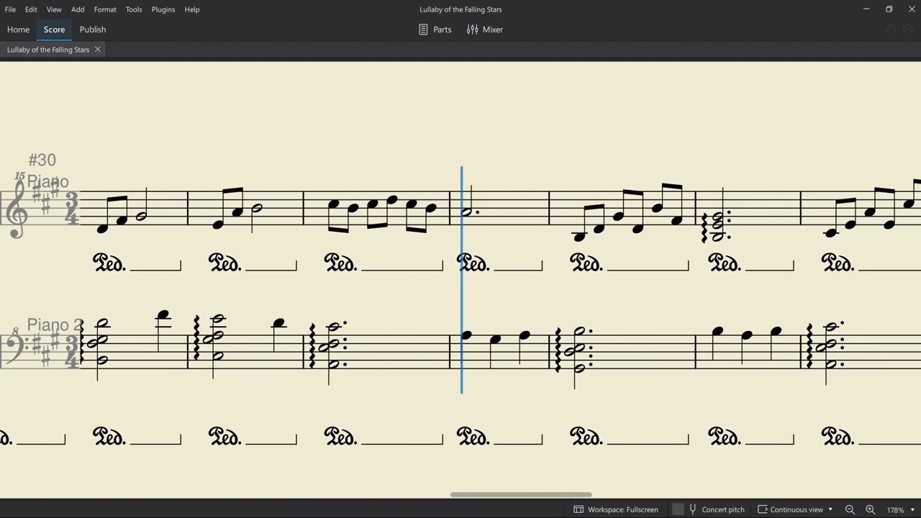Screen dimensions: 921x518
Task: Click the blue playback cursor line
Action: click(x=461, y=281)
